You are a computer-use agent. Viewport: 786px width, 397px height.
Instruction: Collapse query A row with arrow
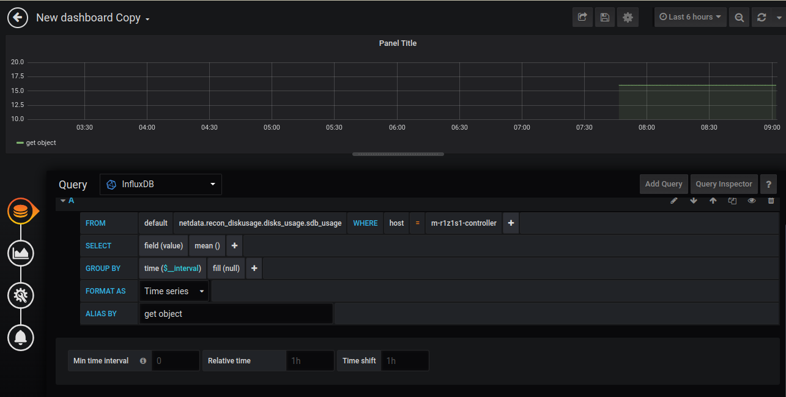coord(63,201)
